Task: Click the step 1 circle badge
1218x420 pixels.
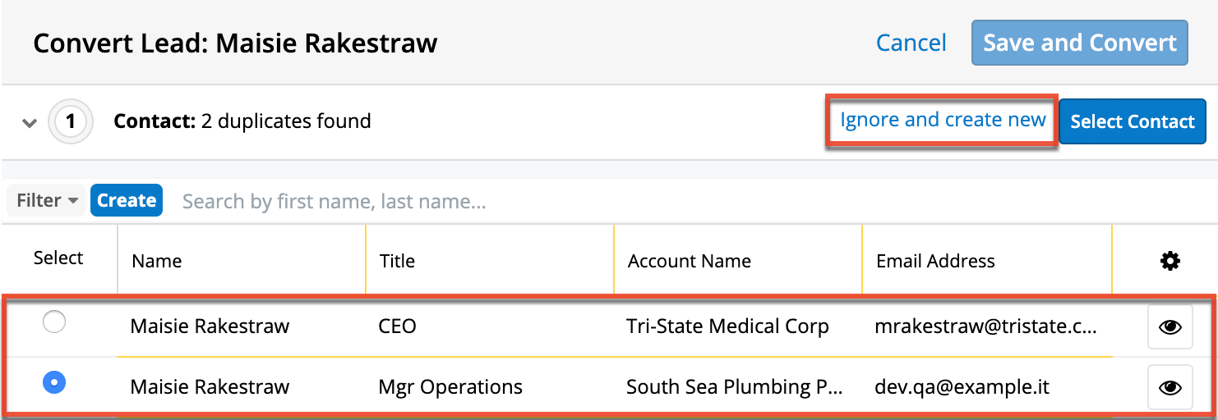Action: 71,122
